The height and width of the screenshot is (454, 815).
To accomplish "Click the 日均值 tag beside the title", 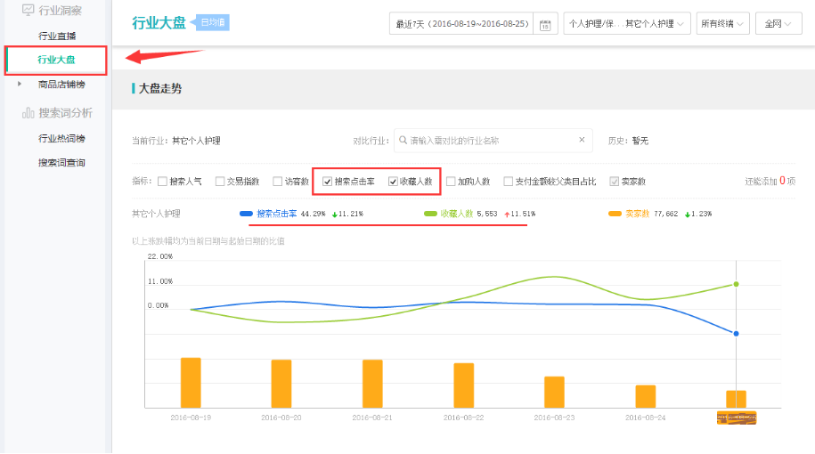I will [211, 22].
